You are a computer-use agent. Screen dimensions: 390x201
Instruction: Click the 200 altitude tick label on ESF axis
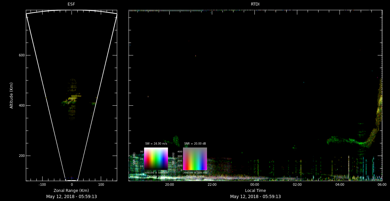(22, 156)
